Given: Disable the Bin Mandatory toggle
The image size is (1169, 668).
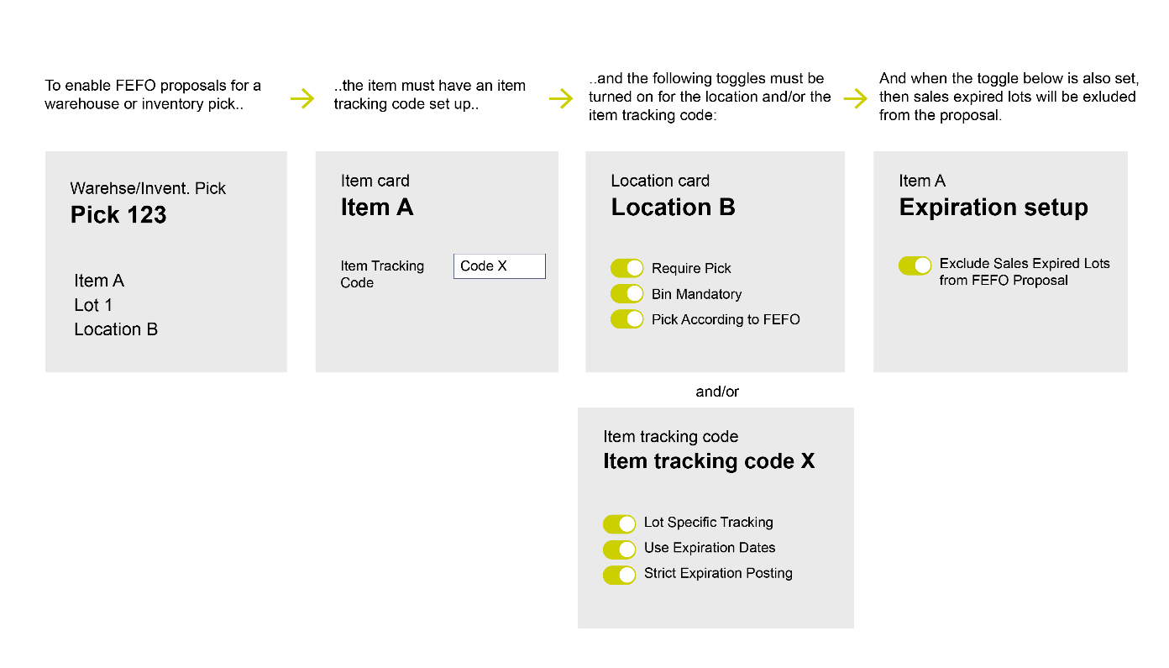Looking at the screenshot, I should 626,294.
